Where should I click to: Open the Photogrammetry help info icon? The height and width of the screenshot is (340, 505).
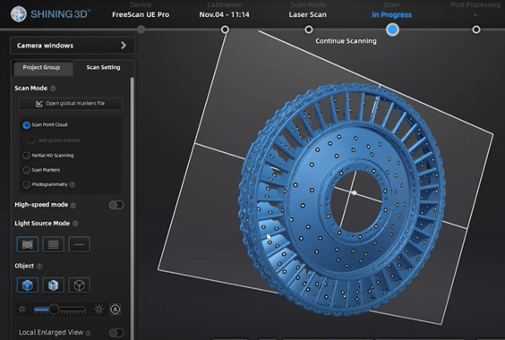coord(73,184)
